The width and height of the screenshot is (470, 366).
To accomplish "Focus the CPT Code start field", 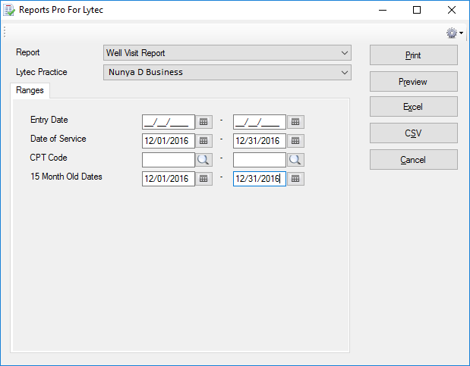I will click(169, 160).
